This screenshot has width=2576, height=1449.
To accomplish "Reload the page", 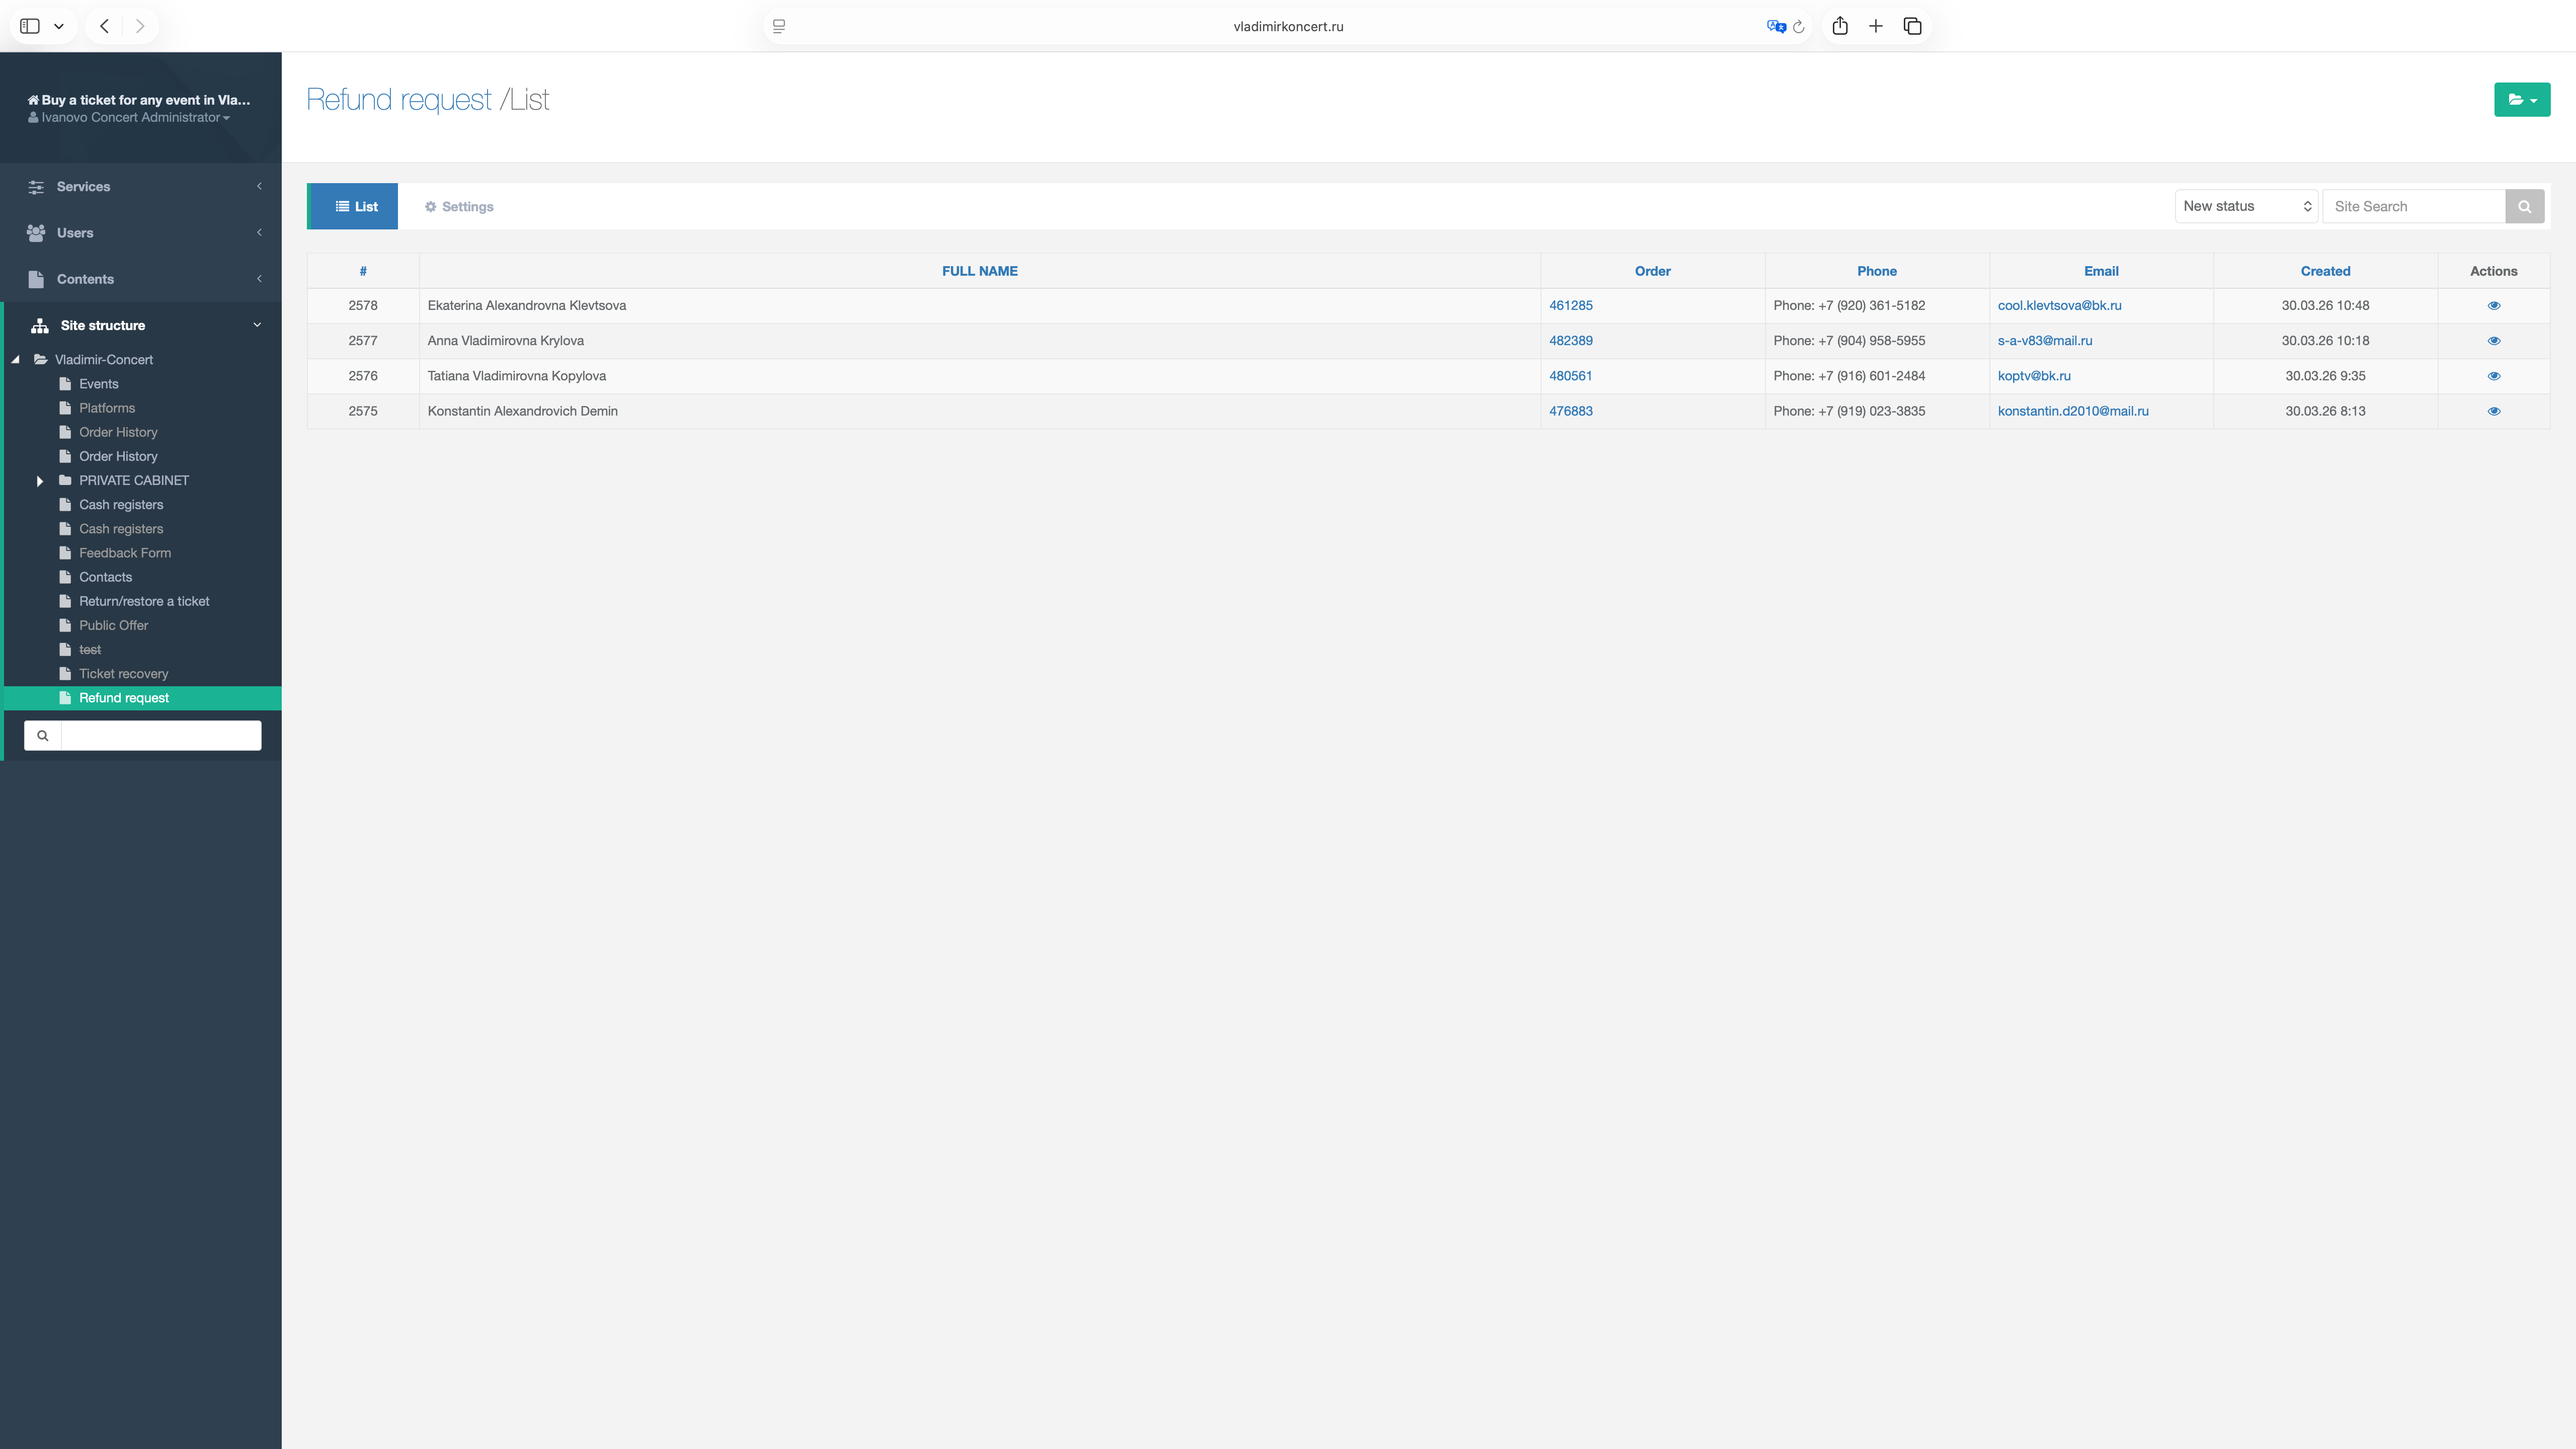I will point(1799,27).
